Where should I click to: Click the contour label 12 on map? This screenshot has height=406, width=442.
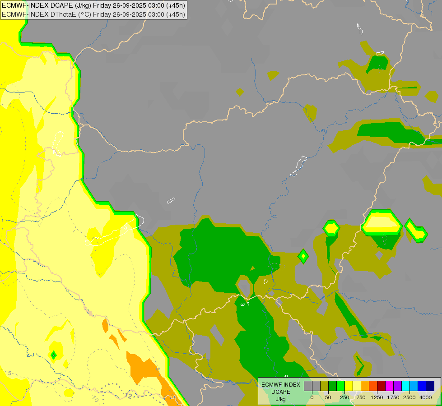click(129, 396)
